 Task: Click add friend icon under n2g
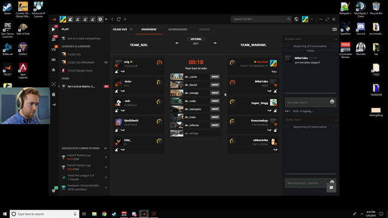[116, 71]
